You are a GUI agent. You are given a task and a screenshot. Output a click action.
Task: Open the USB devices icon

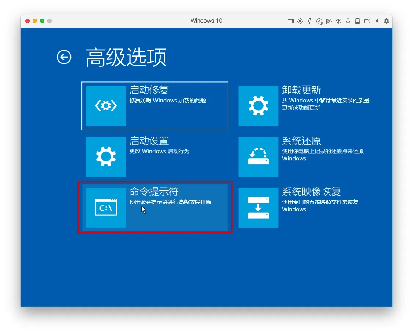tap(310, 21)
